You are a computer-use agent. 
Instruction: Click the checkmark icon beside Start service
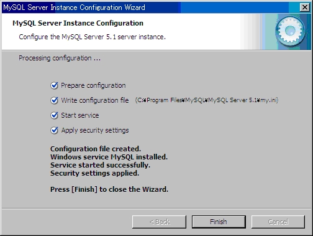tap(54, 115)
